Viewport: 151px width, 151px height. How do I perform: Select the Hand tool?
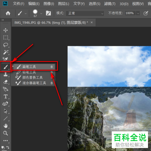[5, 126]
